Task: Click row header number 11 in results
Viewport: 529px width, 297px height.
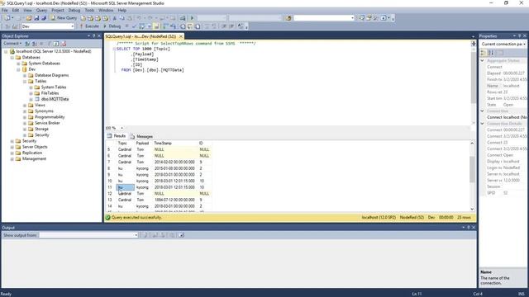Action: (x=111, y=187)
